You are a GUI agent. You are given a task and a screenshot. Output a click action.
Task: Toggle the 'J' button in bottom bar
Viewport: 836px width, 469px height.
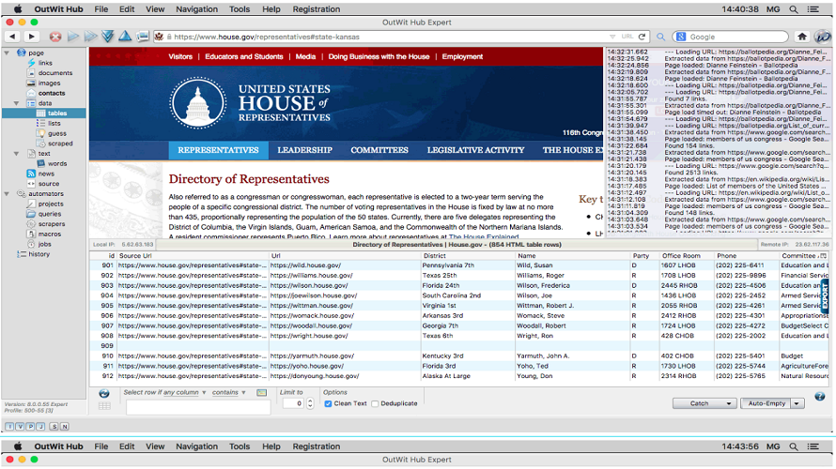click(x=40, y=427)
